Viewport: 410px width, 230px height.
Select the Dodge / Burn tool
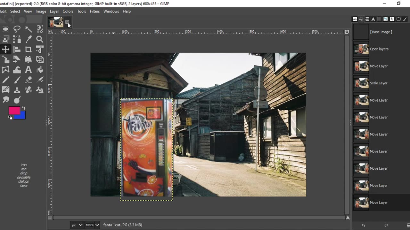(17, 100)
